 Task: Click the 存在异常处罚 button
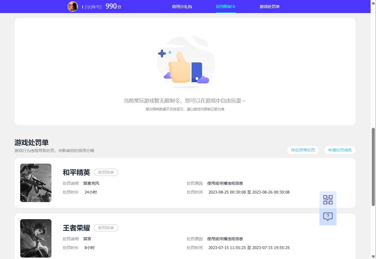(x=303, y=150)
